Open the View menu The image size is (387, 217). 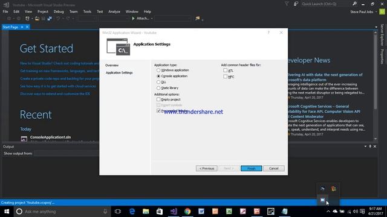click(x=28, y=11)
